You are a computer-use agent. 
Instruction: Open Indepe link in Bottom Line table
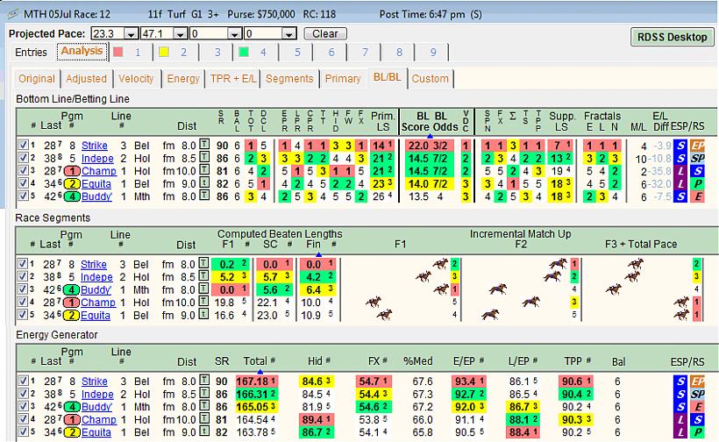pyautogui.click(x=97, y=158)
